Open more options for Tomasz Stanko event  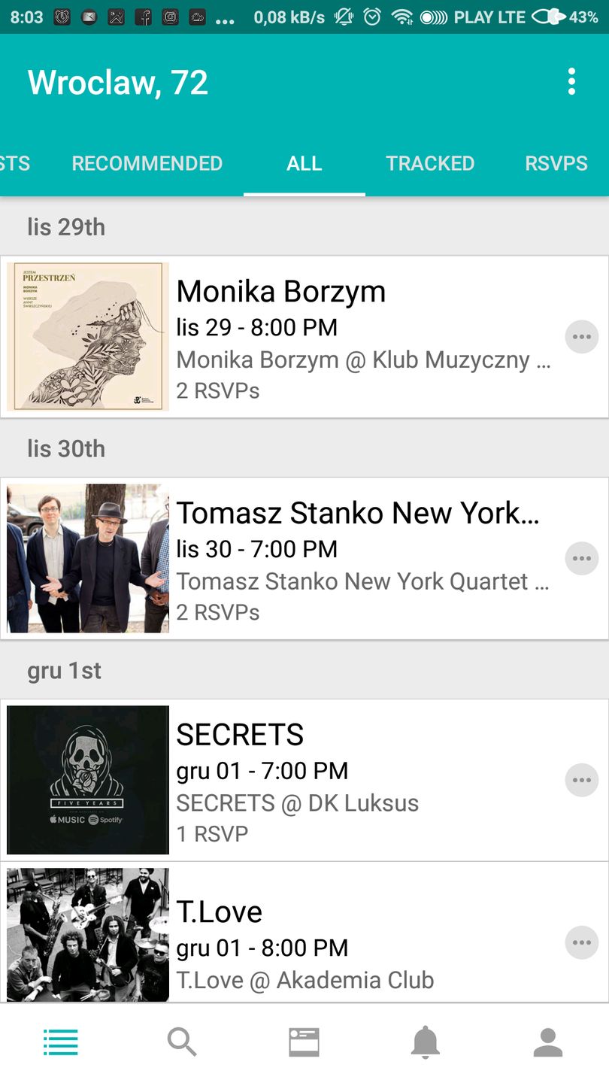(x=581, y=559)
